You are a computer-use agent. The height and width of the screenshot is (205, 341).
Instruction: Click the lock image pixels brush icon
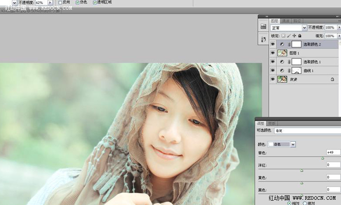[289, 36]
